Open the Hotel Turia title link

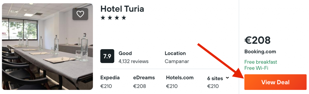pyautogui.click(x=122, y=9)
